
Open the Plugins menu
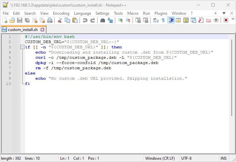(161, 13)
